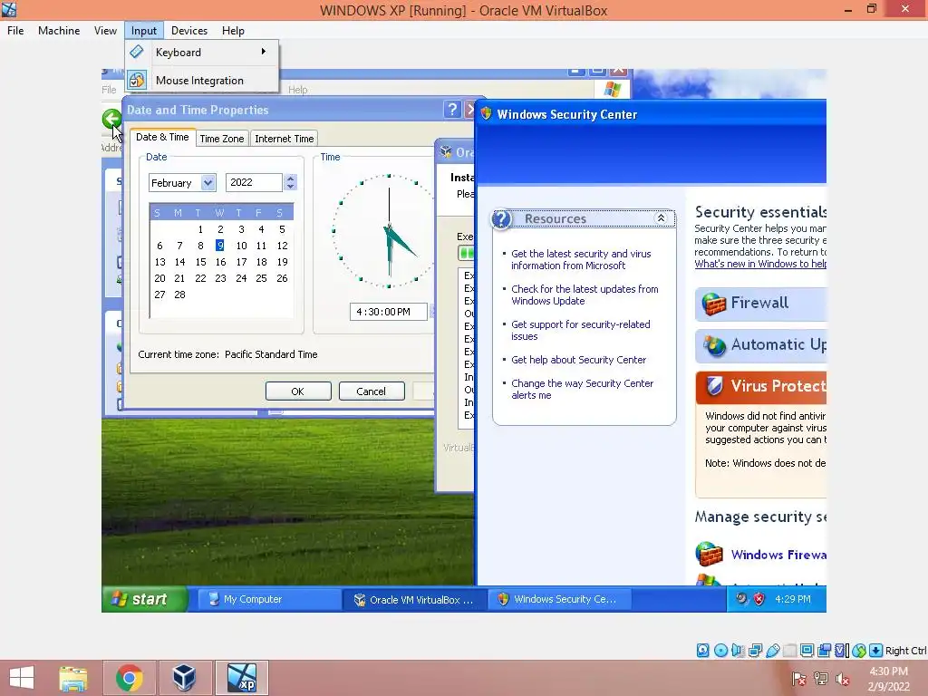Expand the Automatic Updates section
Viewport: 928px width, 696px height.
click(x=760, y=345)
